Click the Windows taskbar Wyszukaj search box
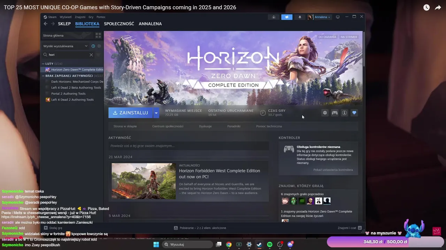446x250 pixels. click(x=187, y=244)
